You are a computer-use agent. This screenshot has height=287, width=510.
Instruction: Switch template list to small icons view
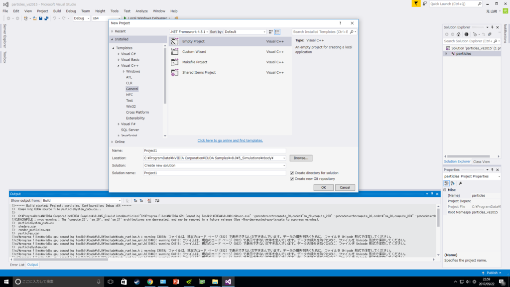coord(270,32)
